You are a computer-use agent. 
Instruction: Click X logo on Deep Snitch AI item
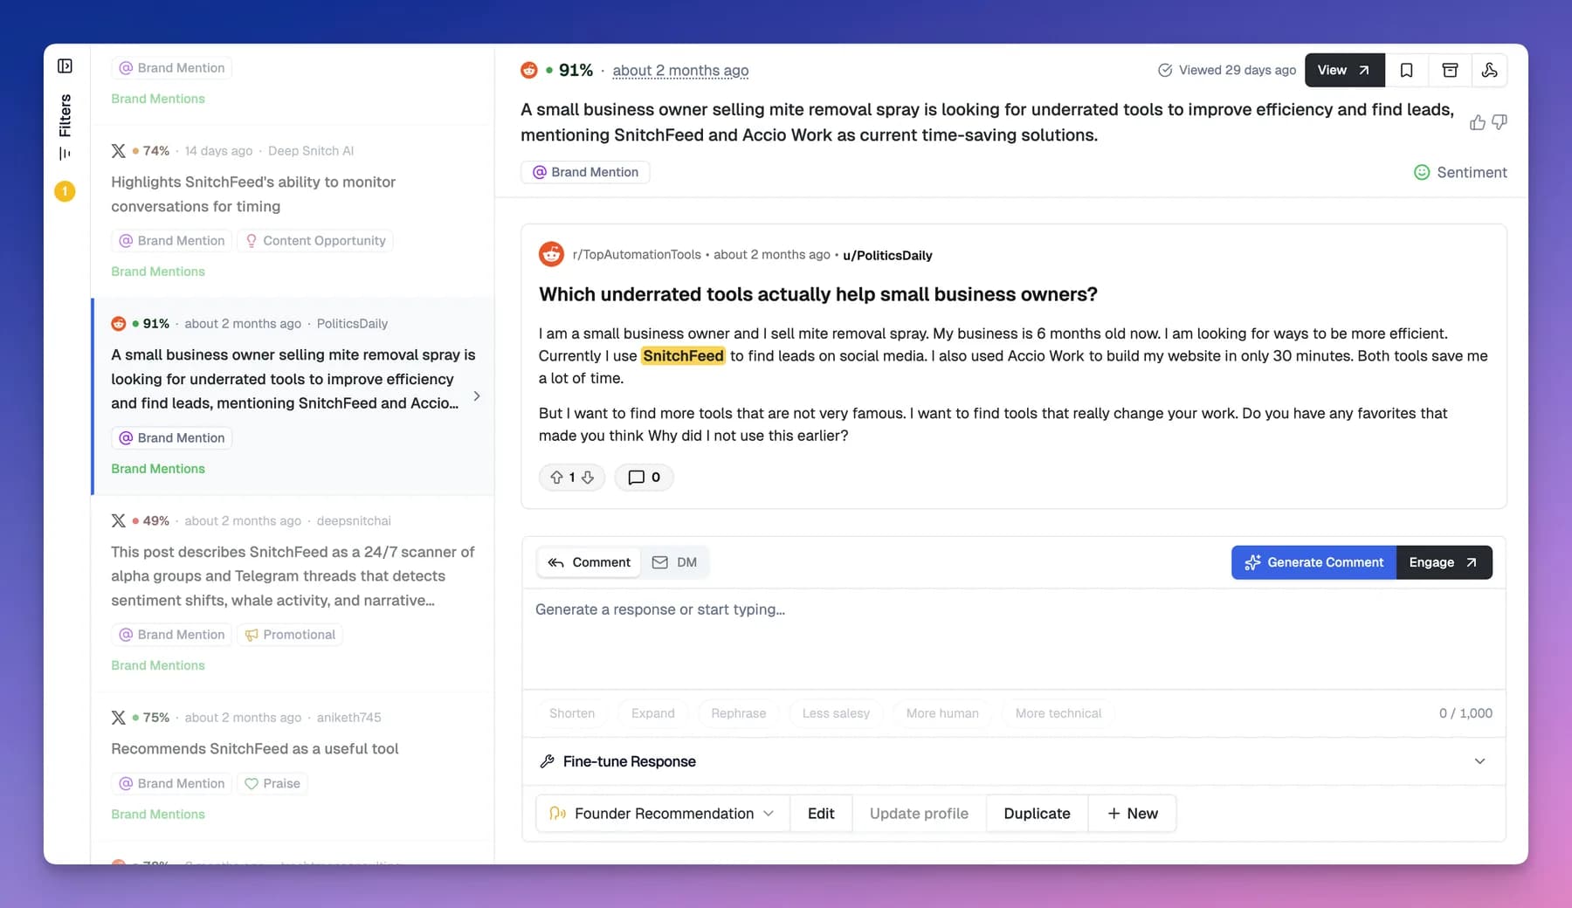[119, 151]
